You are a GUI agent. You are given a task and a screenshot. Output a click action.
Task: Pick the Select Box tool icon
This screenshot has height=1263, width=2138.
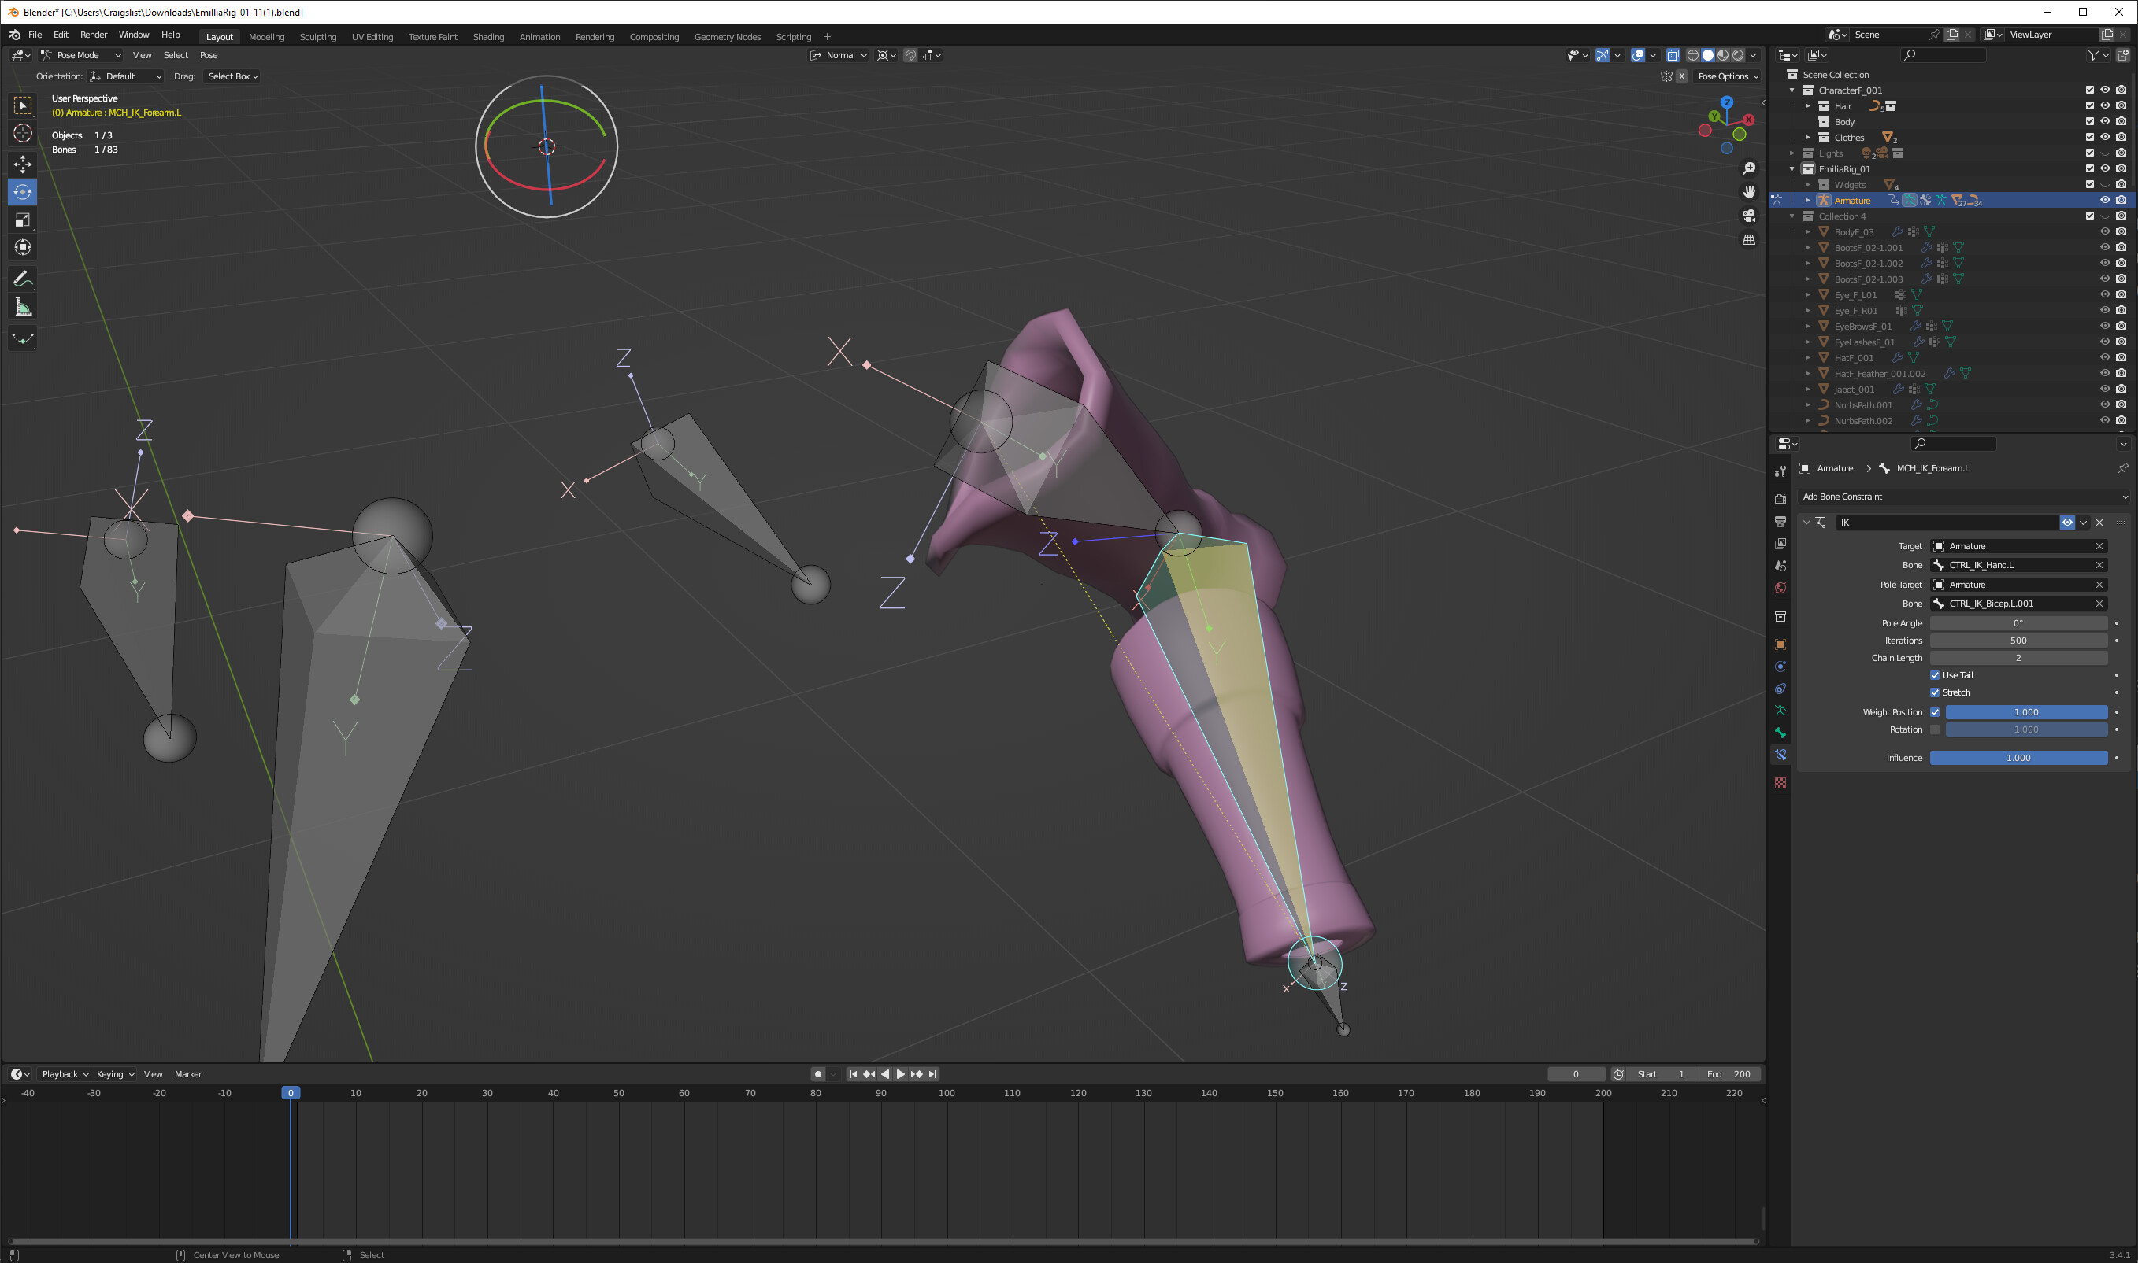pyautogui.click(x=23, y=105)
